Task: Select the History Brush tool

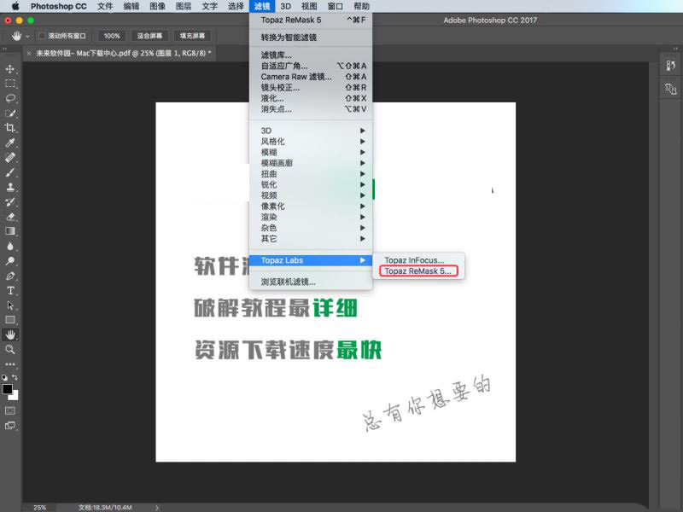Action: click(x=10, y=202)
